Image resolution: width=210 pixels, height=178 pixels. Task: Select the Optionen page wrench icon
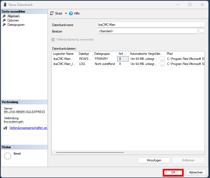(x=4, y=20)
